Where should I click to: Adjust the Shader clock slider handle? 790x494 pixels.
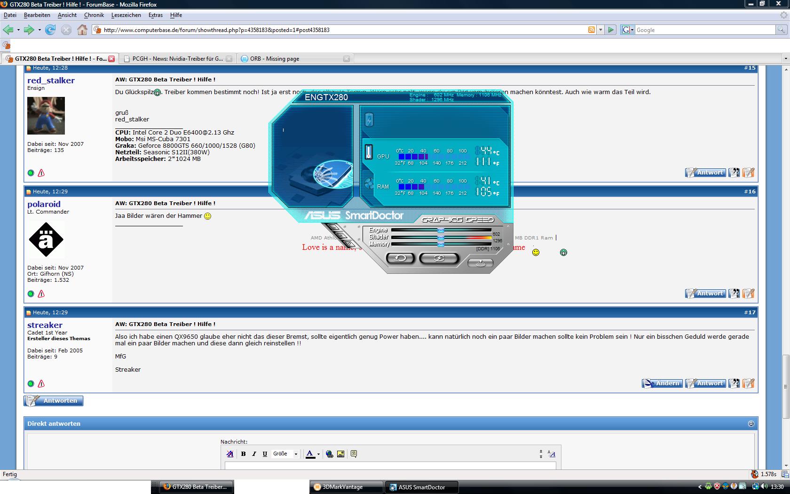[441, 238]
